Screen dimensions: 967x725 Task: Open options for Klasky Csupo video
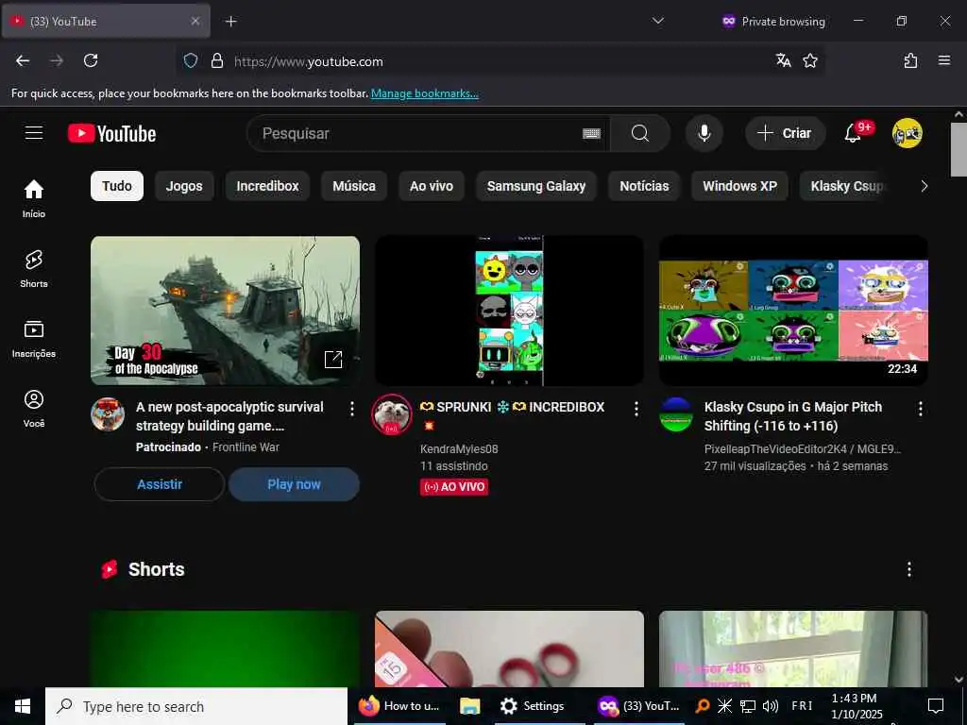click(x=920, y=408)
